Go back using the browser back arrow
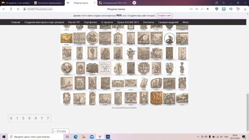249x140 pixels. [4, 9]
